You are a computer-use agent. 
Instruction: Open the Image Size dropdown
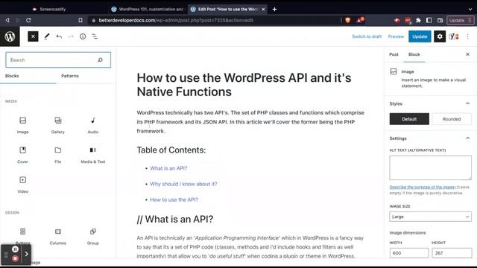430,217
